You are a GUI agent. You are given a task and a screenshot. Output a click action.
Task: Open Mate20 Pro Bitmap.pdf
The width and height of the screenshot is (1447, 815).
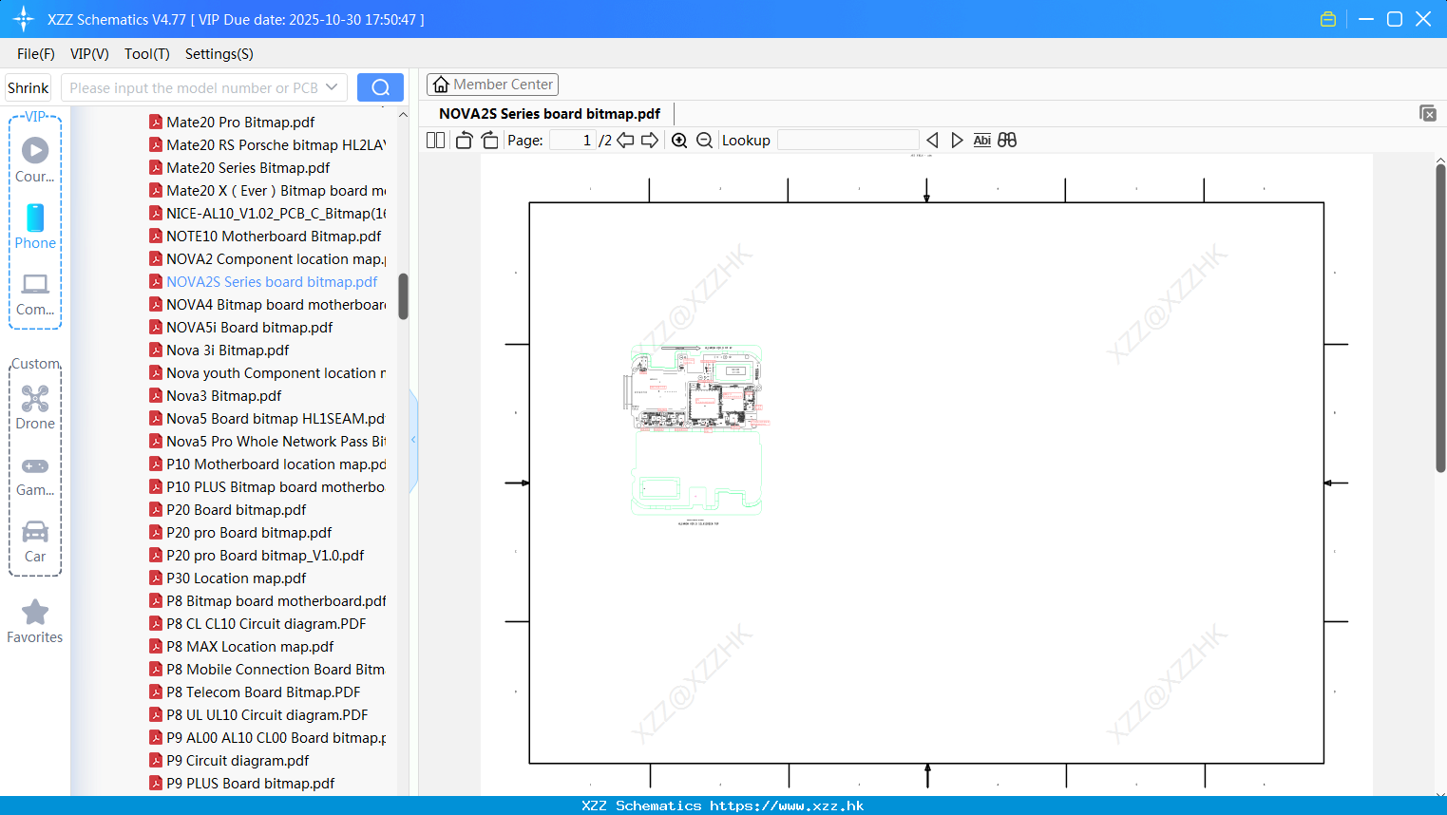240,122
